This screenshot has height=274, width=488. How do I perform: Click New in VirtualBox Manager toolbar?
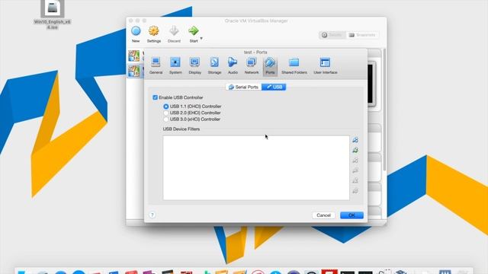(x=136, y=34)
